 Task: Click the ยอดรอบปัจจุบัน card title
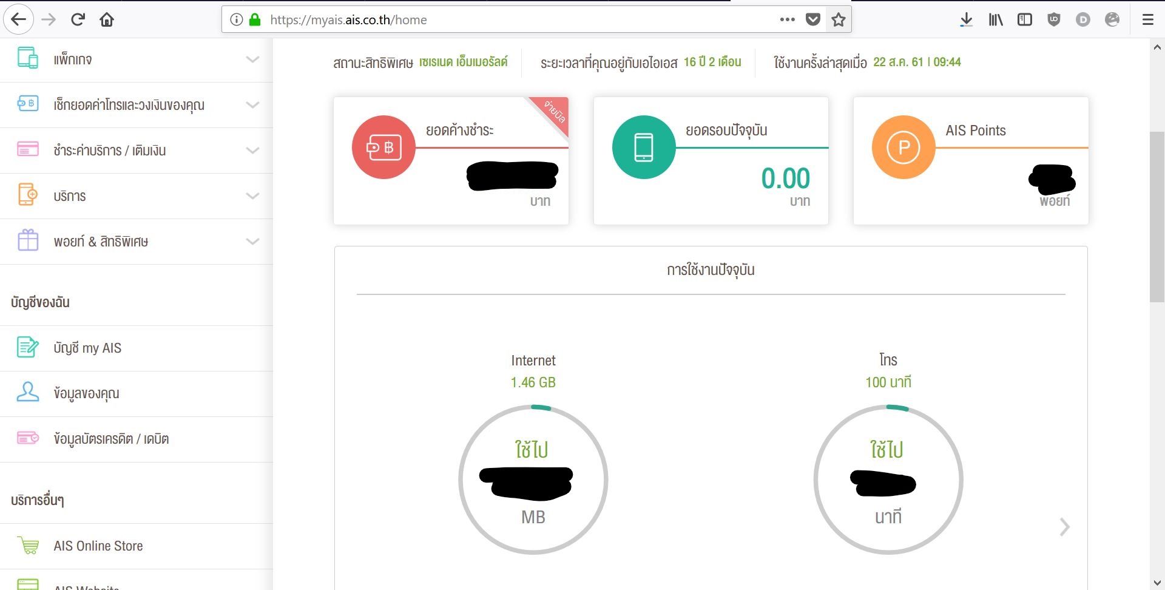pyautogui.click(x=726, y=131)
